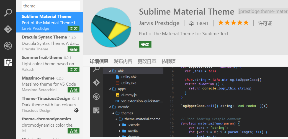Click utility.exe file in preview tree

tap(129, 83)
